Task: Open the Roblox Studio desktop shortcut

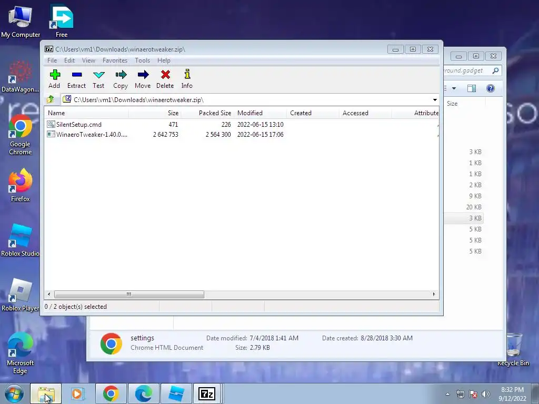Action: pyautogui.click(x=21, y=240)
